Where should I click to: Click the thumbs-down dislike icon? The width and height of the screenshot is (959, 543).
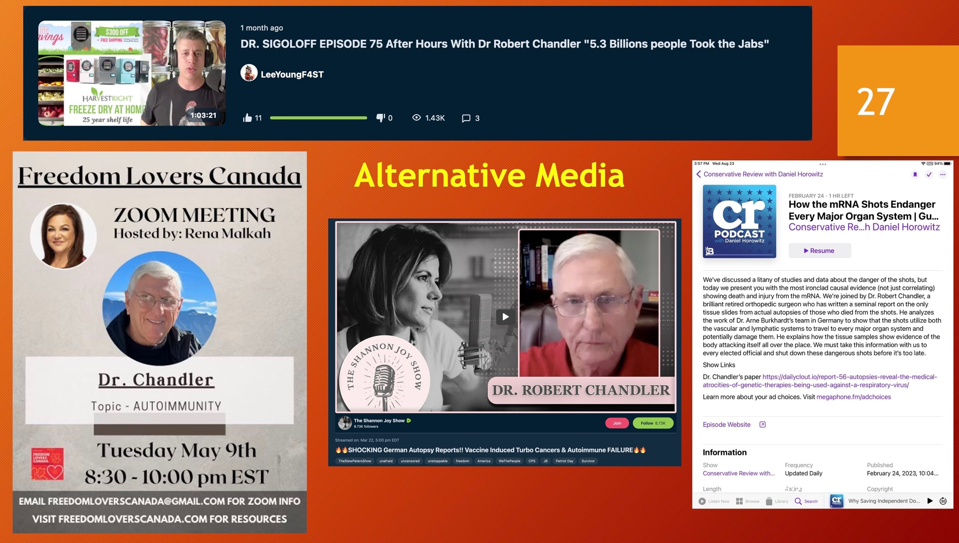tap(380, 118)
